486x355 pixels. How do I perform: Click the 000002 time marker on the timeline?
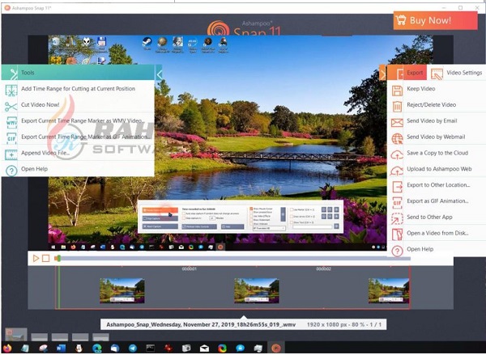tap(323, 269)
